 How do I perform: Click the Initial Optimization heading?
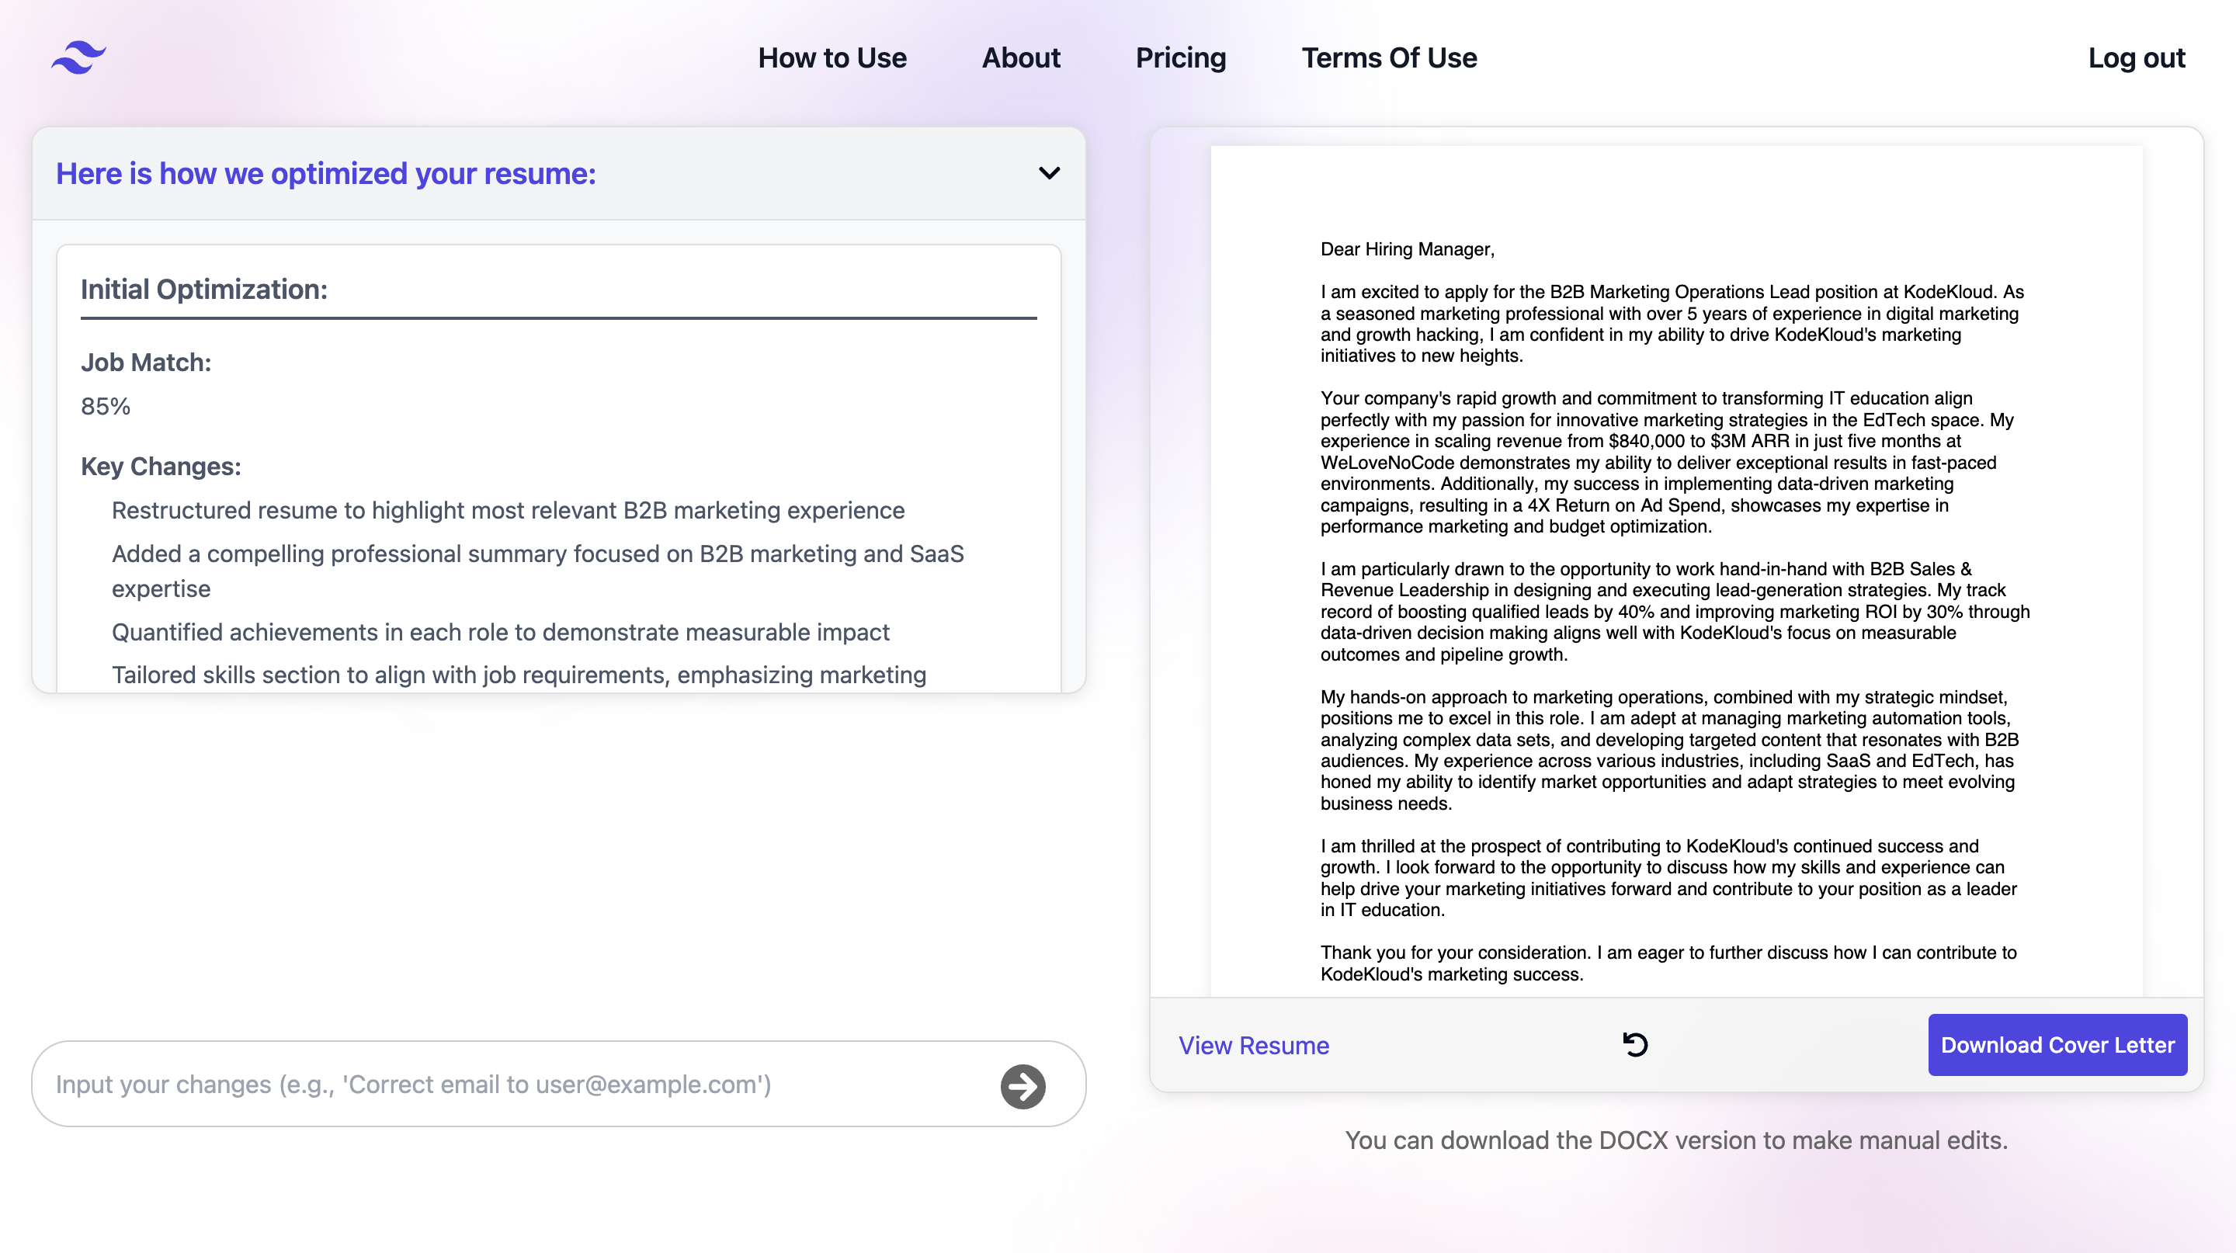[x=204, y=289]
